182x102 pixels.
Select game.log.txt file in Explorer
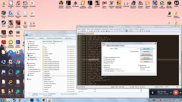pos(47,79)
